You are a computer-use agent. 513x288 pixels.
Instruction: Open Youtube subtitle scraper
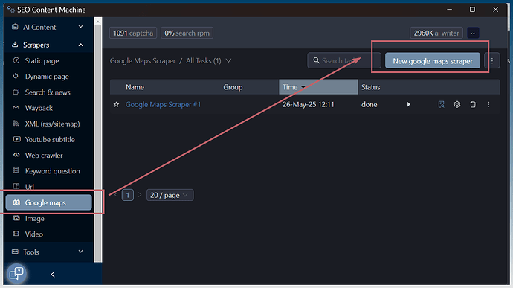[x=50, y=139]
